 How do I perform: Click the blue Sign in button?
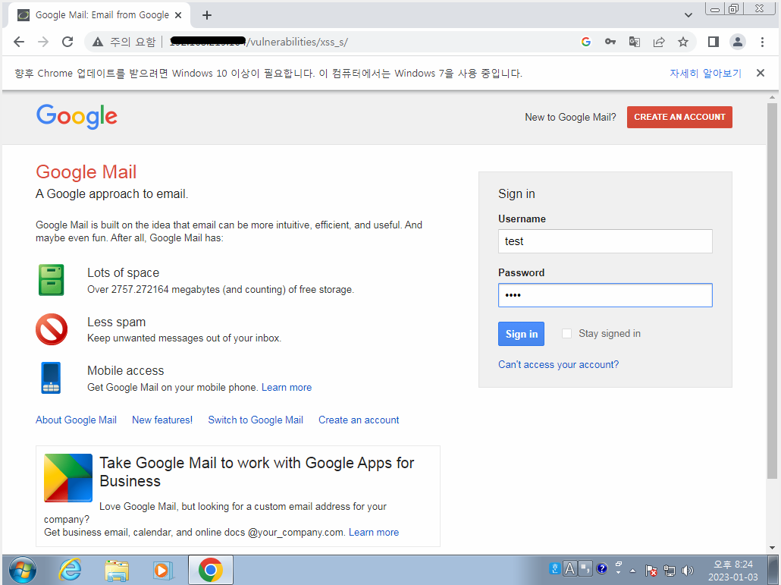point(521,334)
